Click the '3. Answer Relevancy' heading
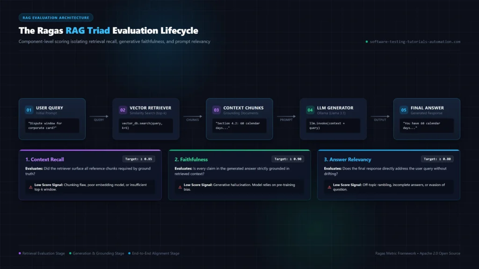479x269 pixels. [348, 160]
